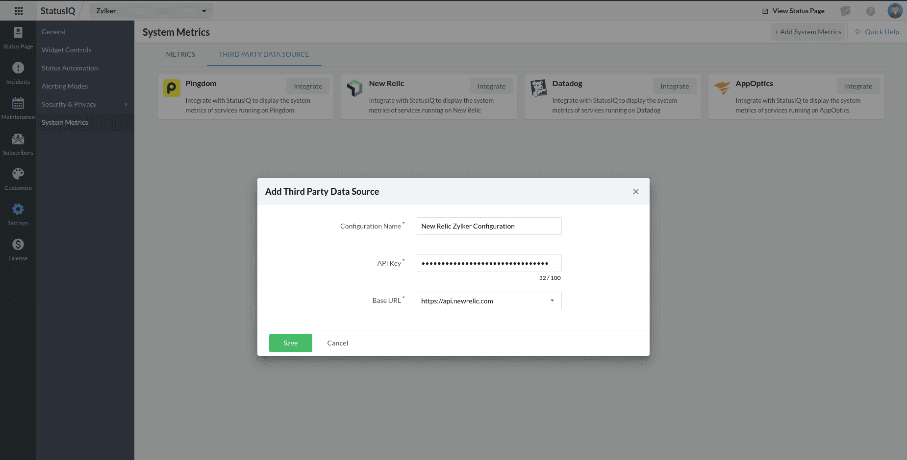The width and height of the screenshot is (907, 460).
Task: Click the Configuration Name input field
Action: pos(489,226)
